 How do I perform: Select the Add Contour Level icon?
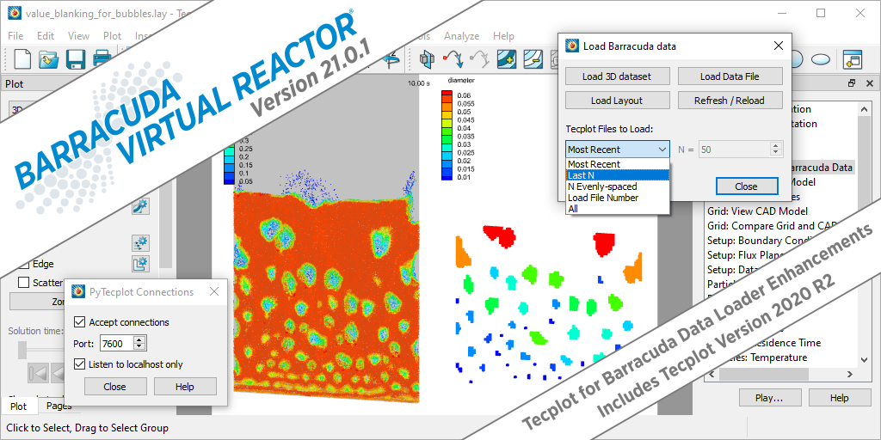click(506, 58)
